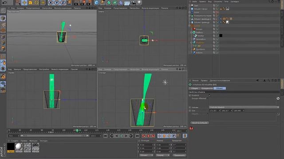Open the Volume dropdown in attributes

244,107
